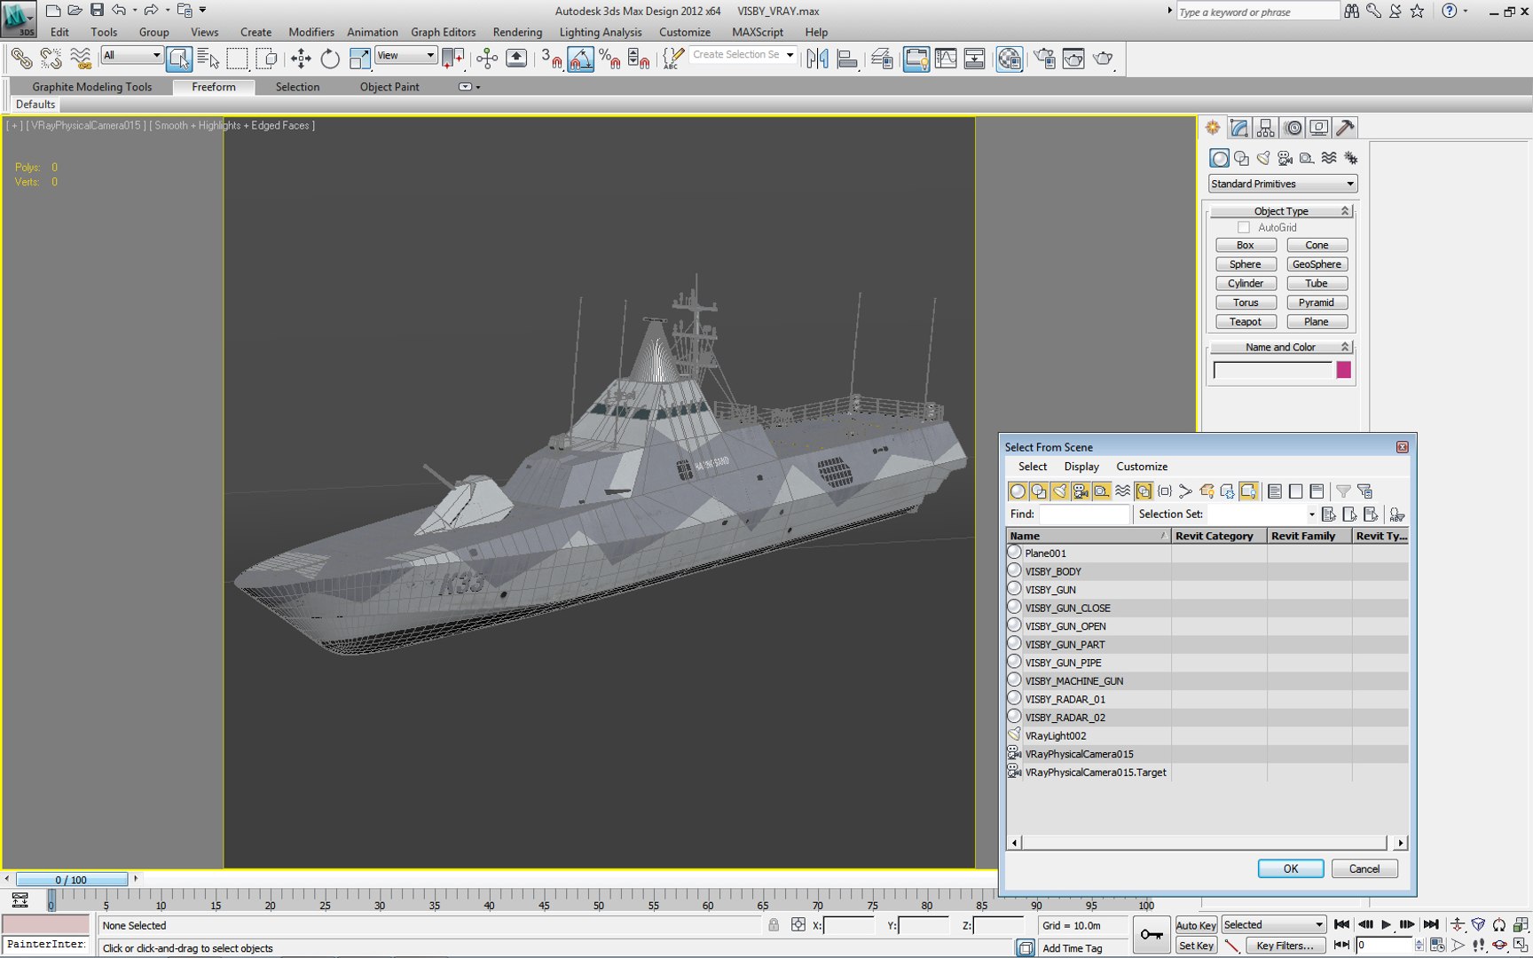Switch to the Motion command panel
The height and width of the screenshot is (958, 1533).
1293,128
